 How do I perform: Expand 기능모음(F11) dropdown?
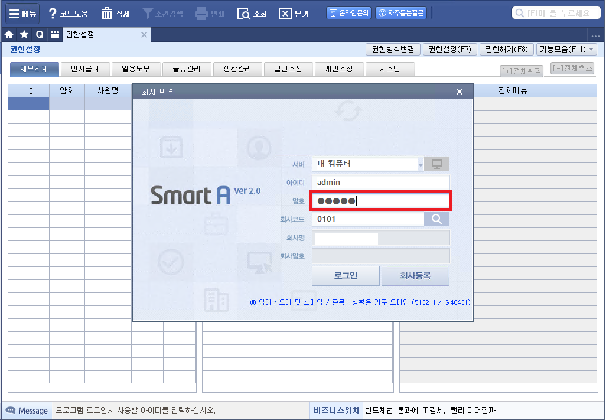point(566,49)
